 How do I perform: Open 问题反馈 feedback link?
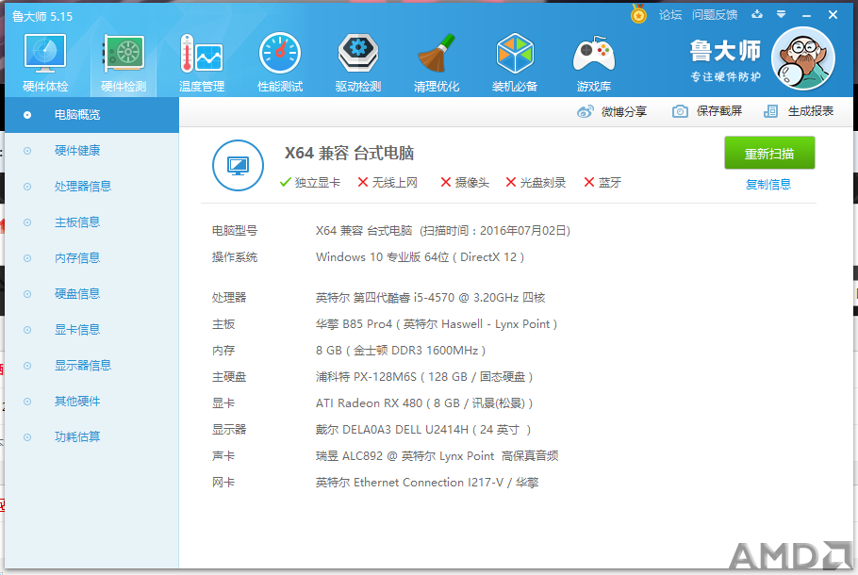click(x=715, y=15)
